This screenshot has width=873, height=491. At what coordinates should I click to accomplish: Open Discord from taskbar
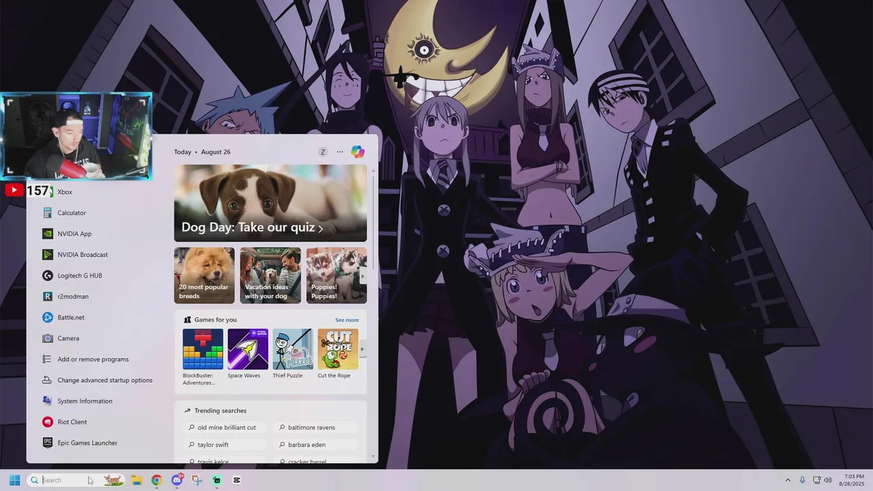click(x=177, y=480)
